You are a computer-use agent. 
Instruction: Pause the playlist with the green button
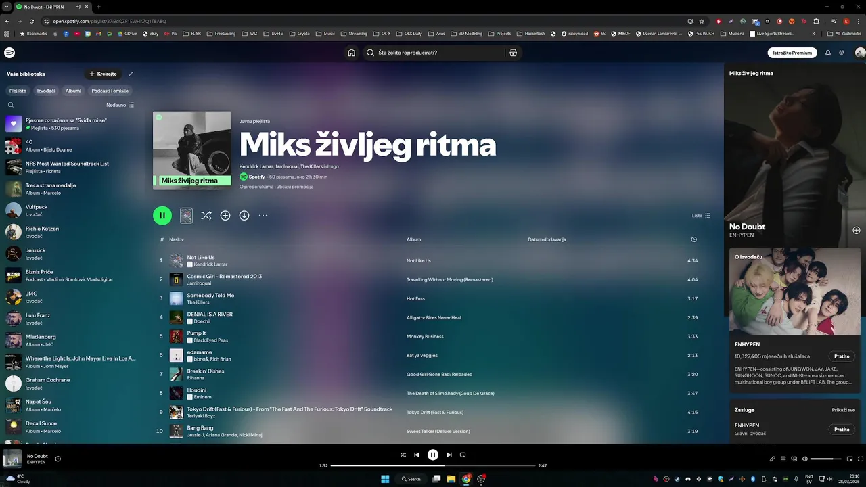[162, 215]
